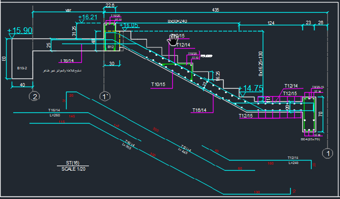
Task: Click the 8x16.25=130 vertical dimension
Action: [x=261, y=64]
